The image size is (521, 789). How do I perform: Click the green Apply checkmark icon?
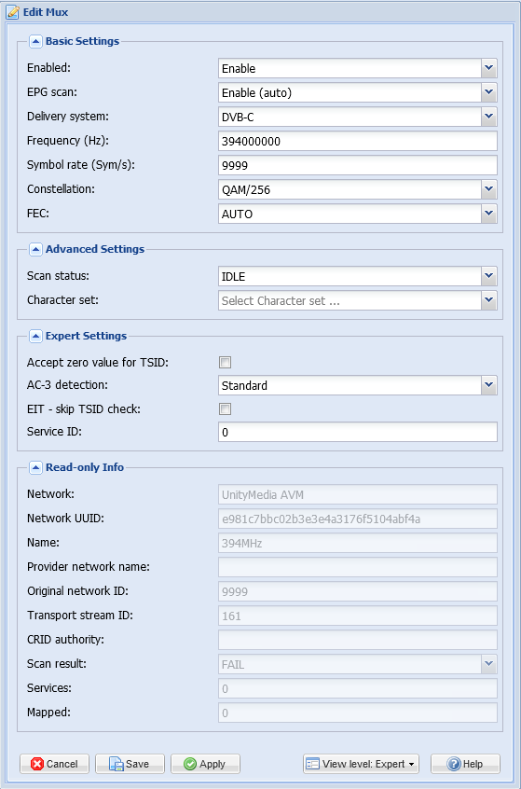(190, 764)
